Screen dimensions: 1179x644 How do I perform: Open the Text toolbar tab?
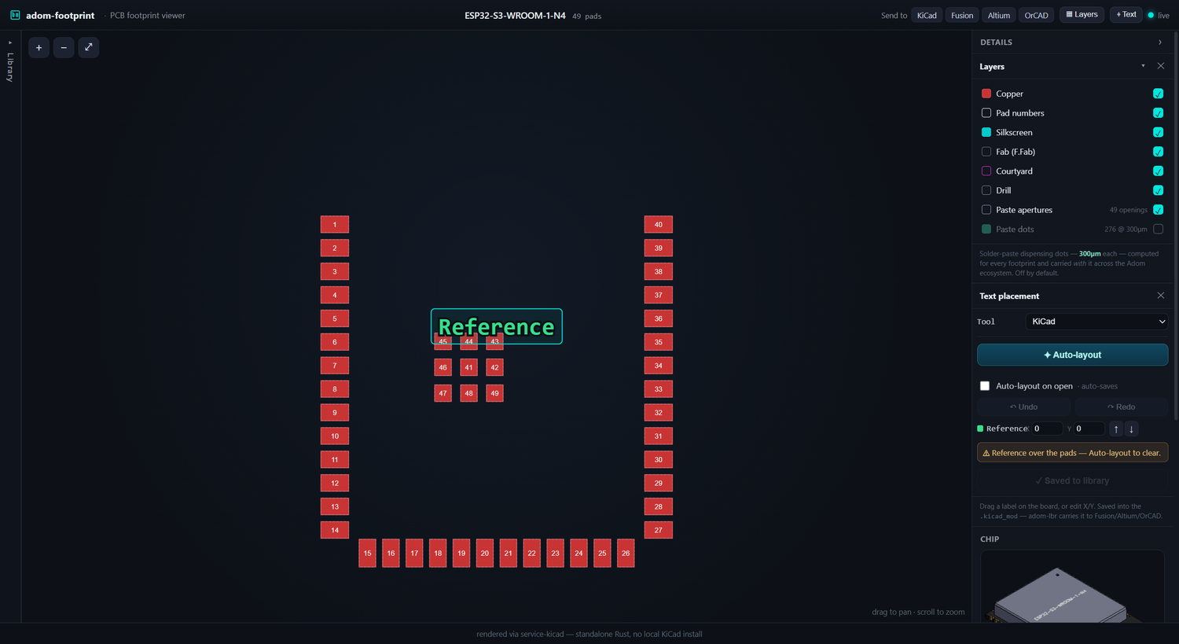pos(1126,14)
